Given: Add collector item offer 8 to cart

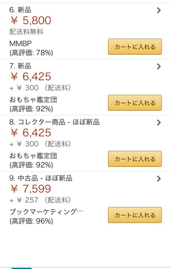Looking at the screenshot, I should point(135,159).
